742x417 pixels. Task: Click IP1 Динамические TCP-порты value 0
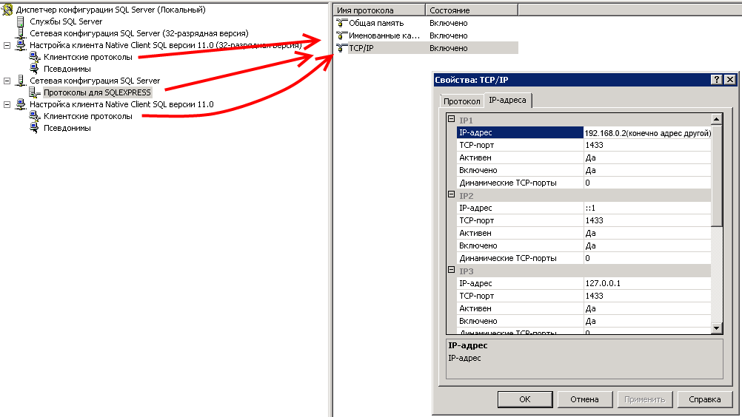point(647,183)
